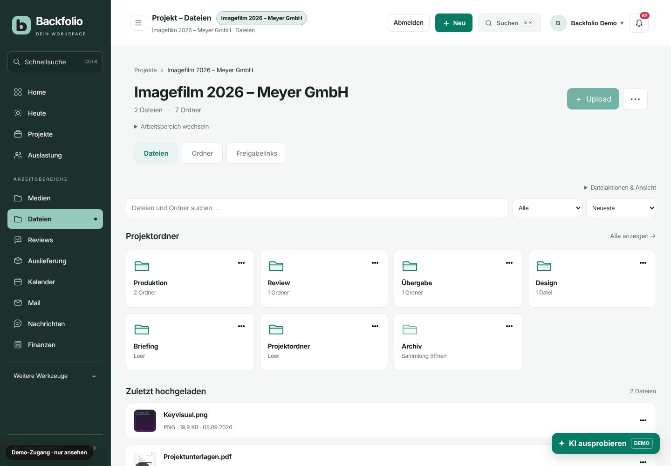The height and width of the screenshot is (466, 671).
Task: Expand Arbeitsbereich wechseln disclosure
Action: pos(171,126)
